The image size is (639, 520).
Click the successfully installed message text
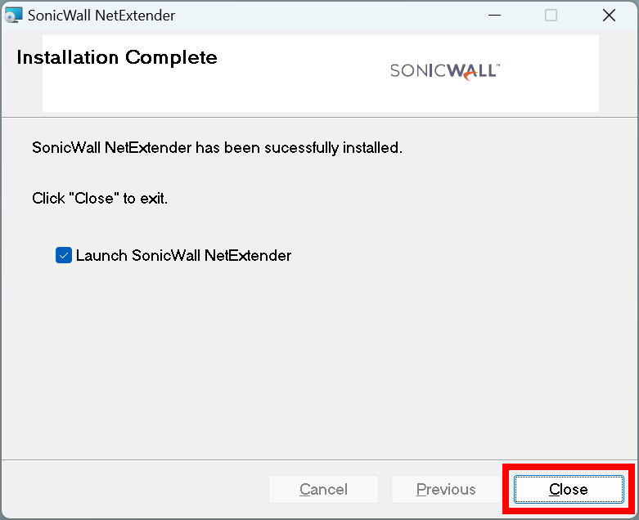tap(217, 148)
